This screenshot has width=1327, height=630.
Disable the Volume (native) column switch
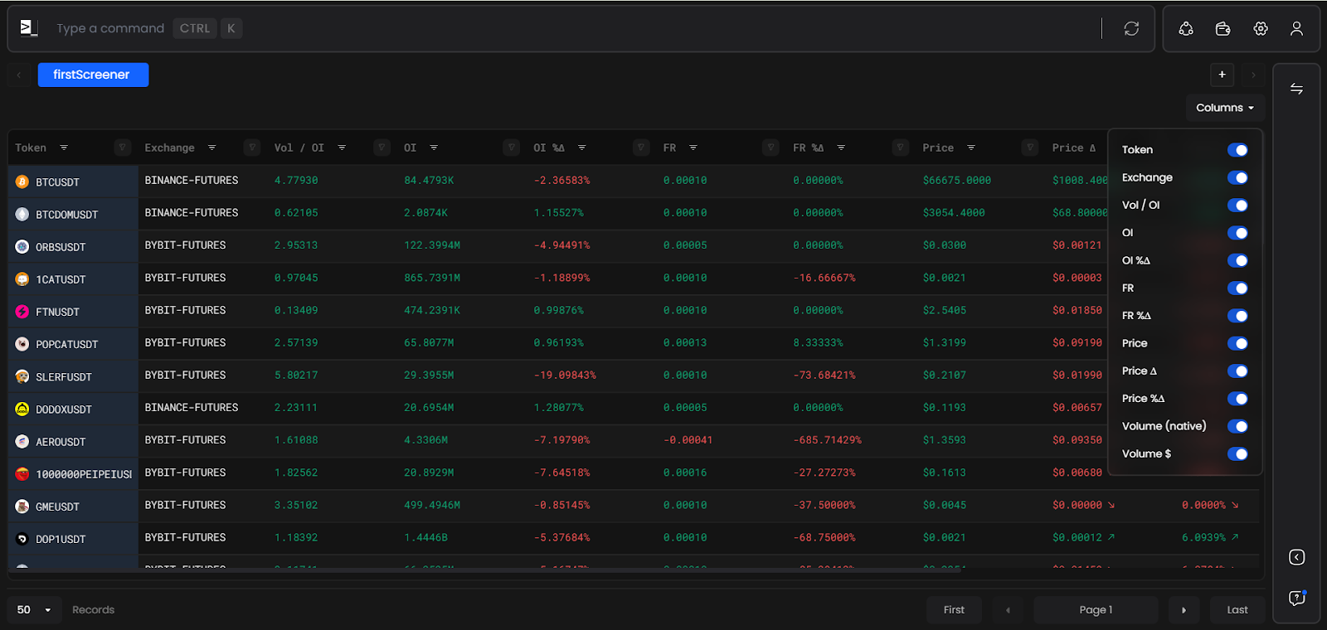[x=1237, y=426]
